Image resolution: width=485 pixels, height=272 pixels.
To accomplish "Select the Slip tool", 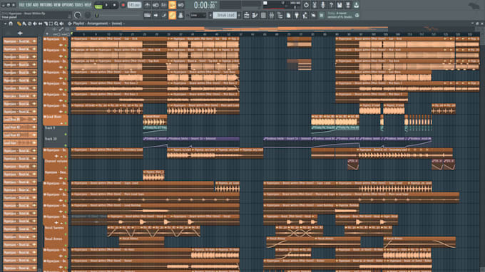I will 40,23.
